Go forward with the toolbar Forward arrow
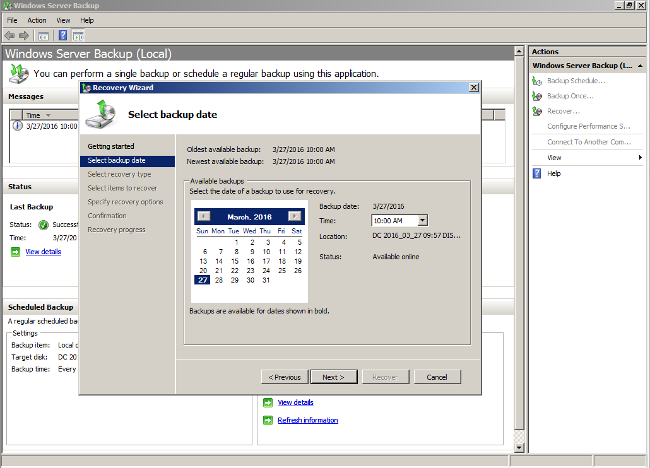The height and width of the screenshot is (468, 650). pos(24,36)
